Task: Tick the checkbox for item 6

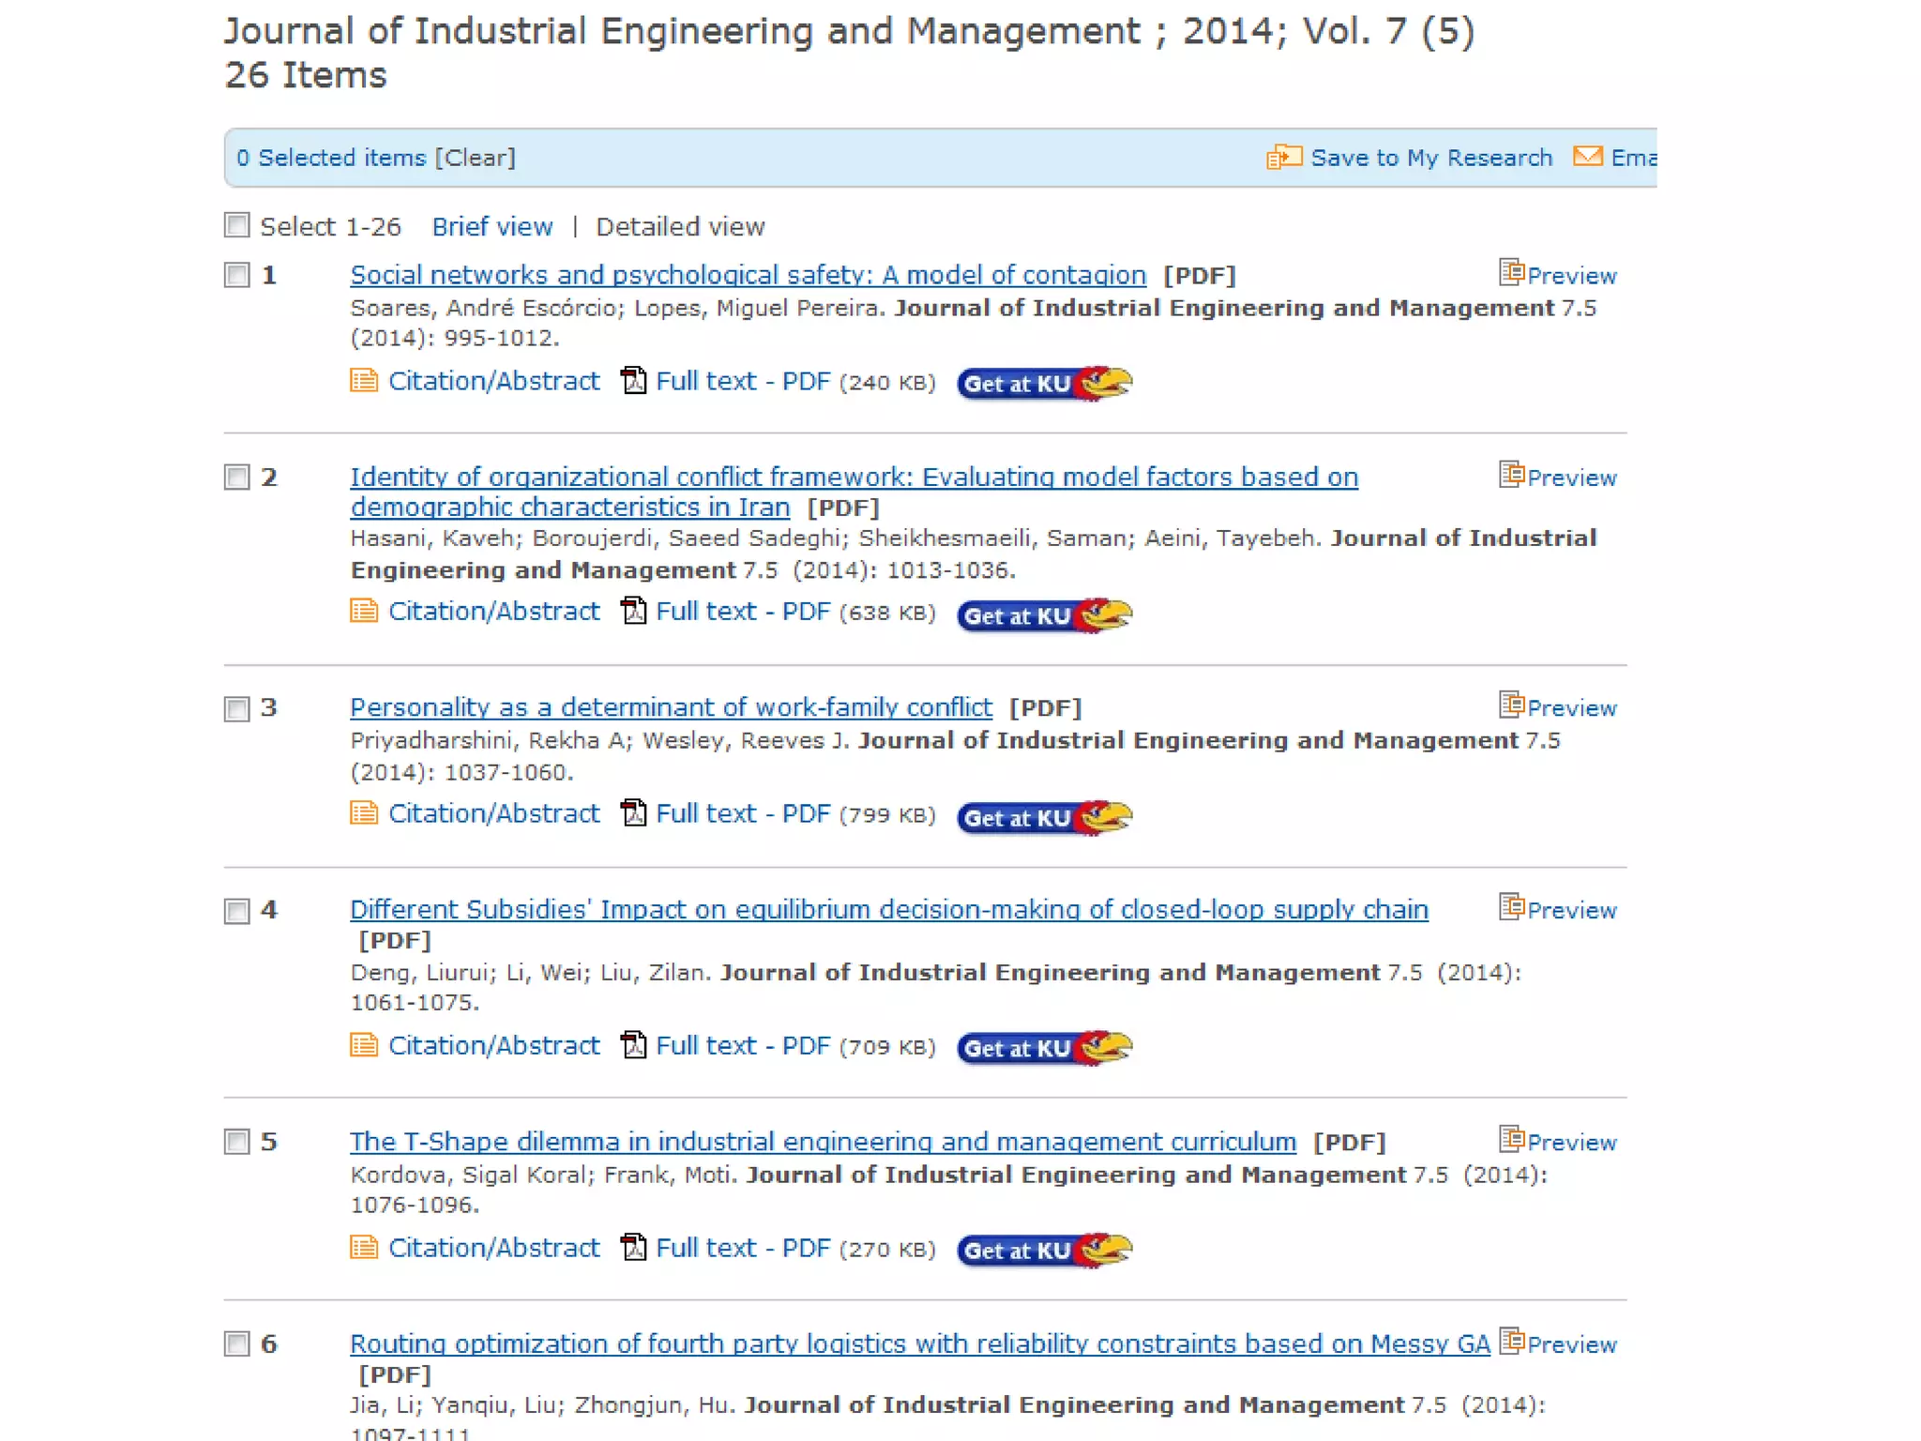Action: tap(237, 1343)
